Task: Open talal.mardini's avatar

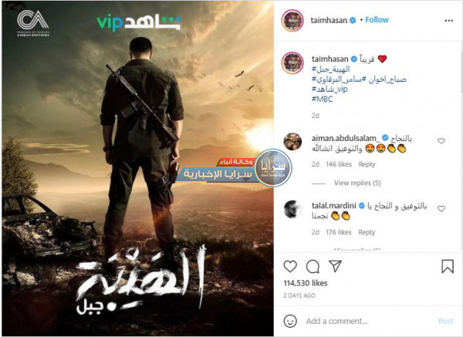Action: [x=292, y=209]
